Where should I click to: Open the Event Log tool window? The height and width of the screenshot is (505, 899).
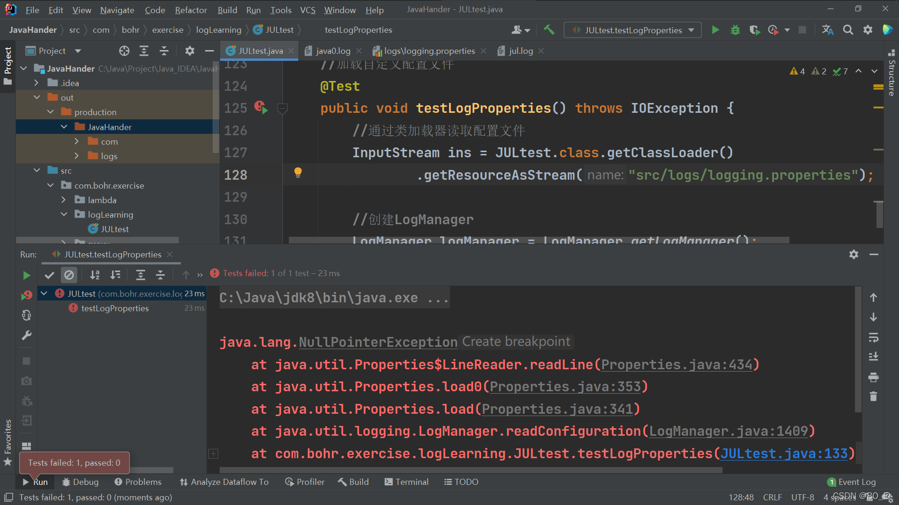click(x=851, y=482)
